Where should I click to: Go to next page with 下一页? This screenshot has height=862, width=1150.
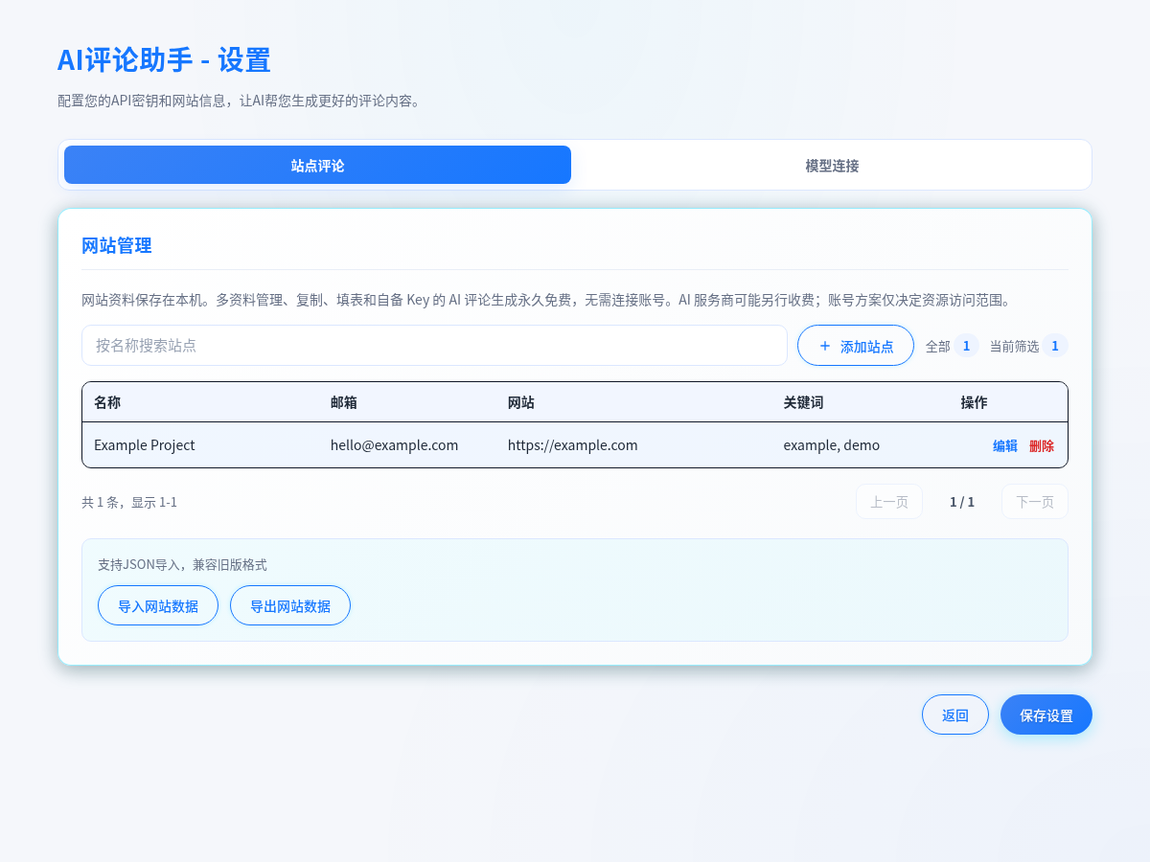coord(1035,502)
